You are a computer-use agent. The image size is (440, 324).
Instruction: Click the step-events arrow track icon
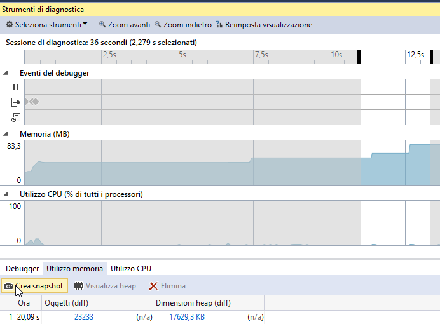(x=16, y=102)
